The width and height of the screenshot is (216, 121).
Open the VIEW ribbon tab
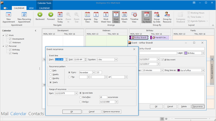(31, 8)
